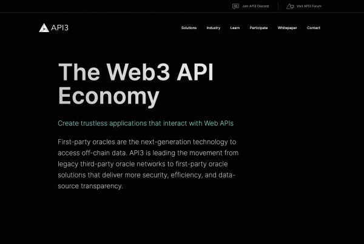Select Contact in the navigation bar

coord(313,28)
